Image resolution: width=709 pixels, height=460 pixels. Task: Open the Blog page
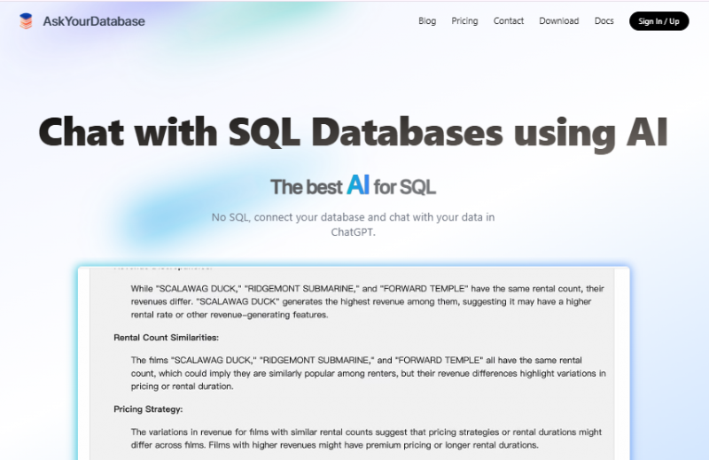point(427,21)
